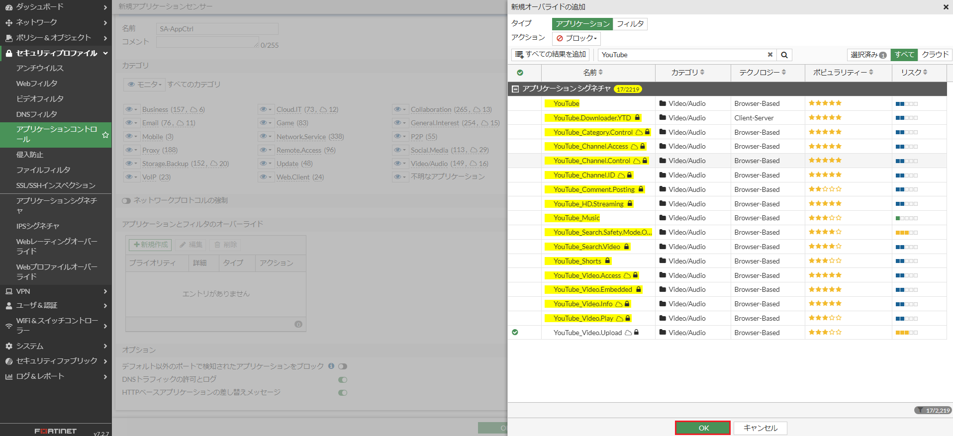Toggle ネットワークプロトコルの強制 switch
The height and width of the screenshot is (436, 953).
(x=126, y=201)
